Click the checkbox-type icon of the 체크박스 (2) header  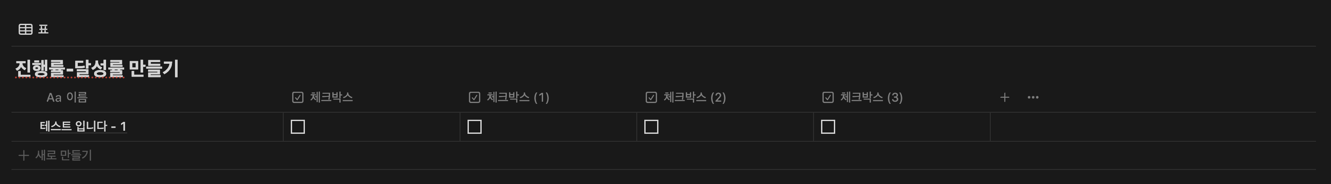[651, 97]
